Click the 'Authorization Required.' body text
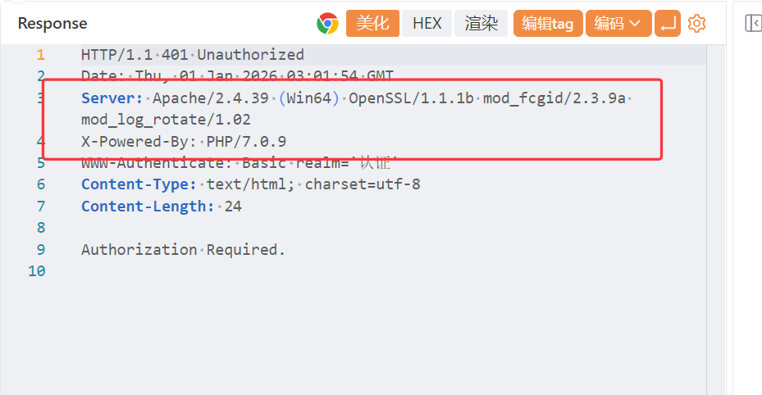Screen dimensions: 762x395 tap(183, 249)
